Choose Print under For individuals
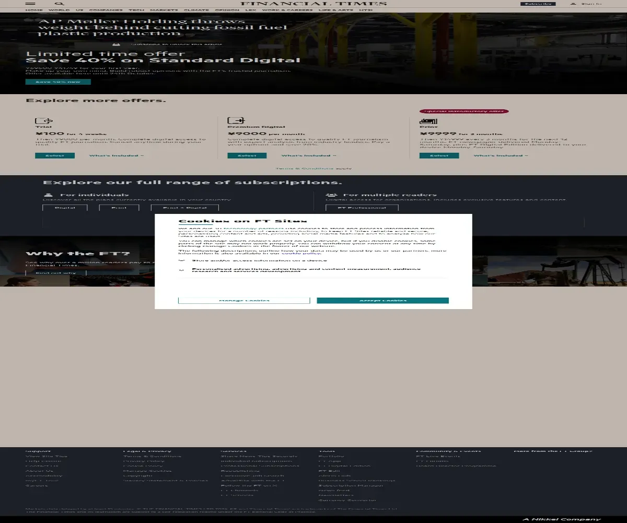 [x=119, y=208]
